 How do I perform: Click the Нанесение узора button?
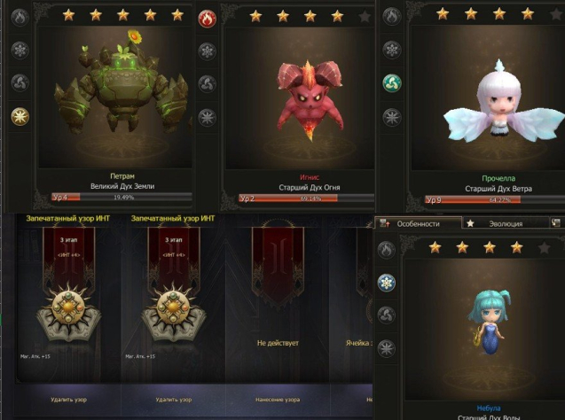tap(278, 400)
